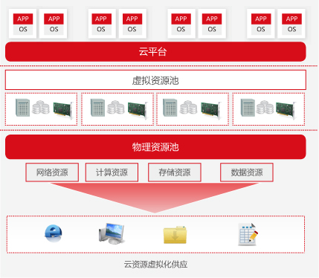
Task: Open the yellow download folder icon
Action: click(x=175, y=234)
